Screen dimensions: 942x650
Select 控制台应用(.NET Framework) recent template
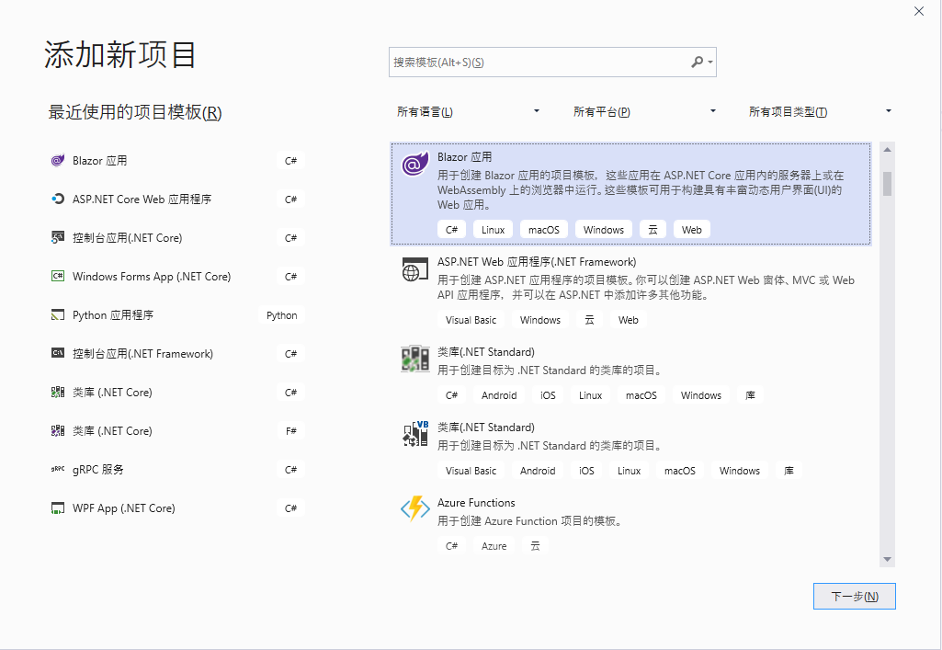[x=175, y=354]
